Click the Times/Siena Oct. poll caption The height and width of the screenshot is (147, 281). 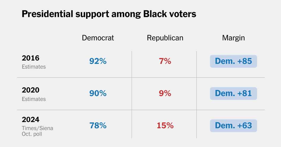click(x=37, y=131)
